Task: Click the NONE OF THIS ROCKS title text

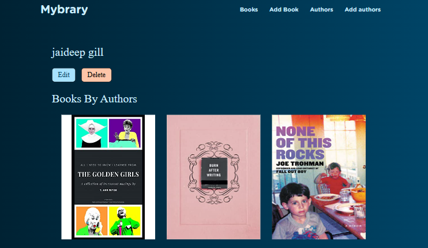Action: pos(303,143)
